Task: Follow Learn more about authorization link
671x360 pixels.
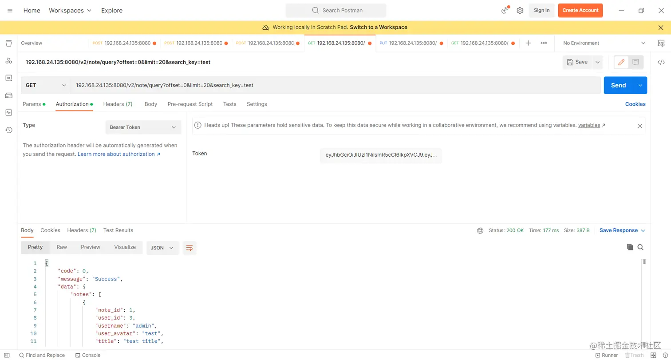Action: (x=119, y=154)
